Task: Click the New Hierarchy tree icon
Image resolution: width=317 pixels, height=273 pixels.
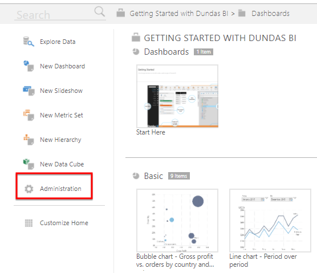Action: click(x=29, y=140)
